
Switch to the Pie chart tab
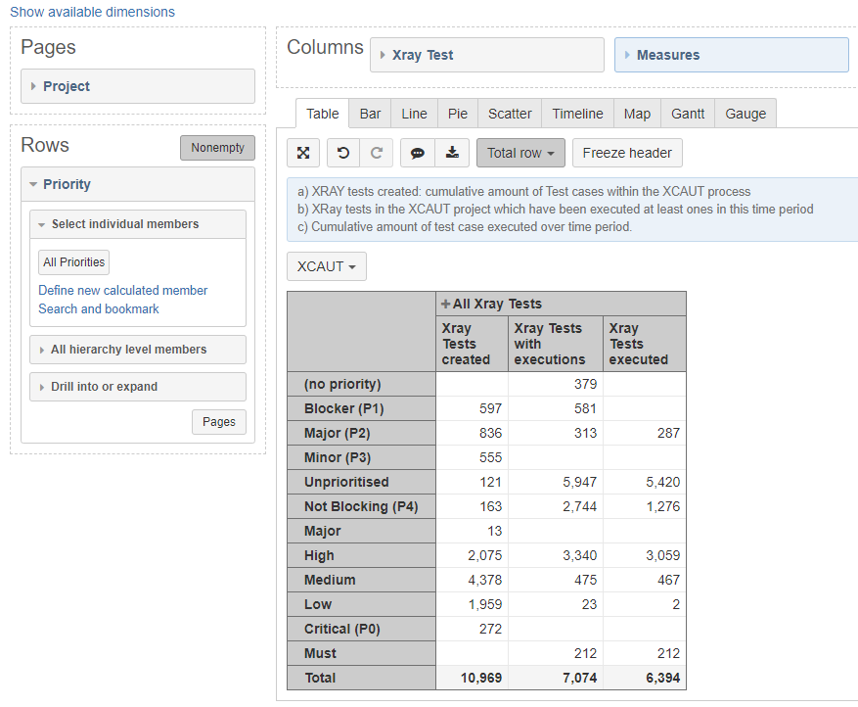(x=458, y=114)
